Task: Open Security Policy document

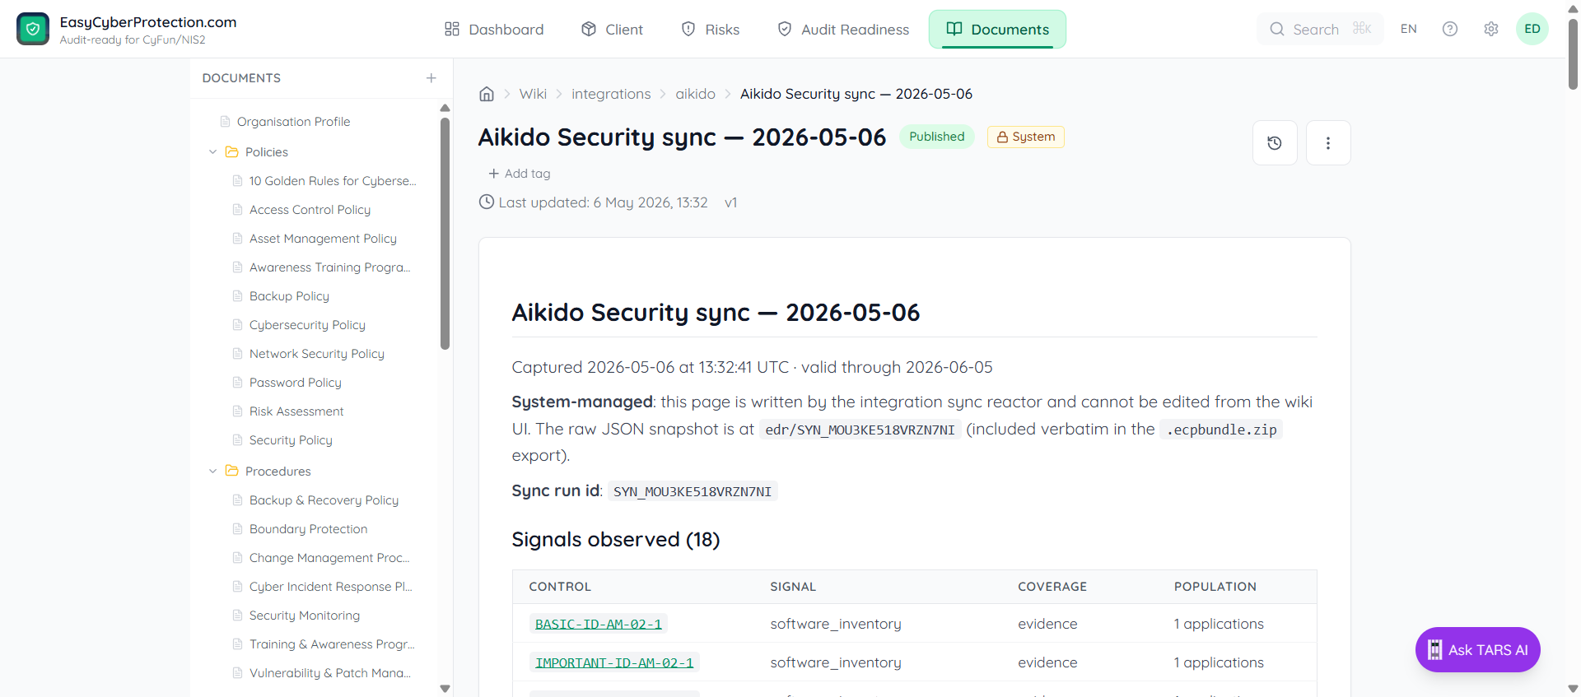Action: [291, 440]
